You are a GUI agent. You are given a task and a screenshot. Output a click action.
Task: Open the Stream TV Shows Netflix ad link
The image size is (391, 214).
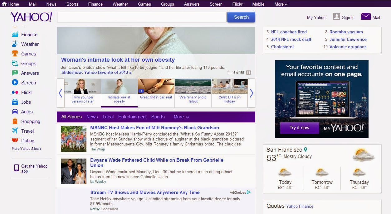145,193
